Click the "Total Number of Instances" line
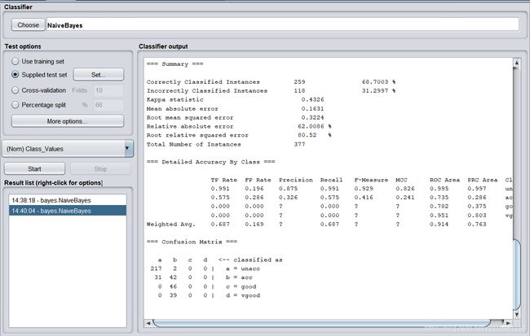The image size is (530, 336). pyautogui.click(x=226, y=144)
